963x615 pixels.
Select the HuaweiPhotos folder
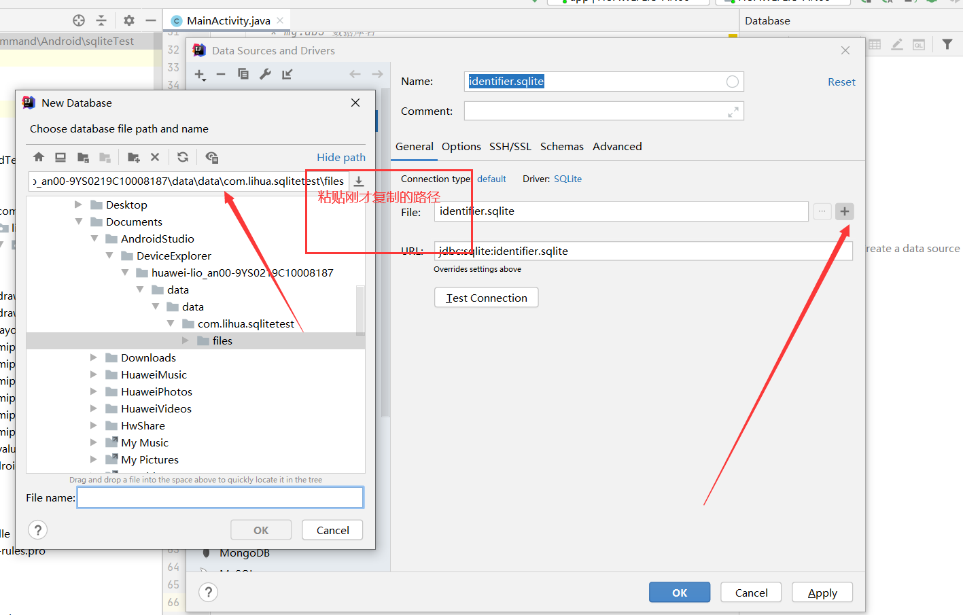[x=156, y=391]
